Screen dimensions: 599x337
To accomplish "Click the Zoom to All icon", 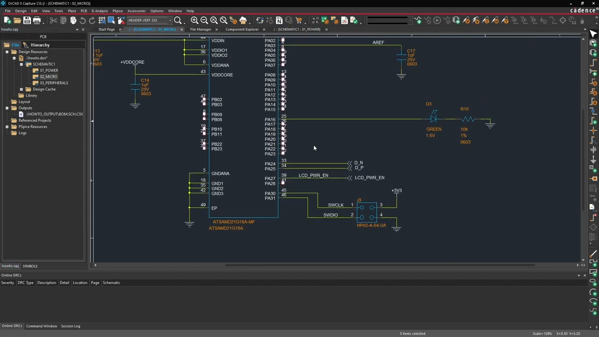I will point(213,20).
